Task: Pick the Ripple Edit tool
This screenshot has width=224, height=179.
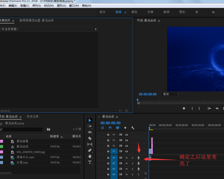Action: [x=90, y=132]
